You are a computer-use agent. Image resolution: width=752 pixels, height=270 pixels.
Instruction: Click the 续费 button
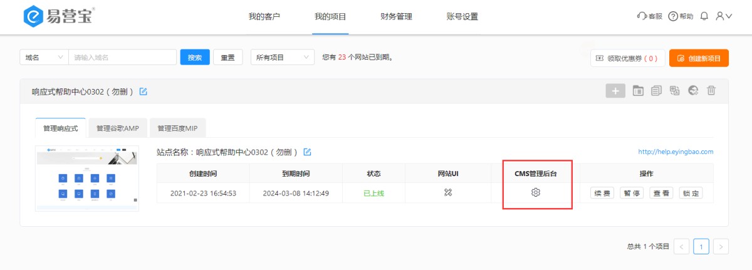(x=602, y=193)
